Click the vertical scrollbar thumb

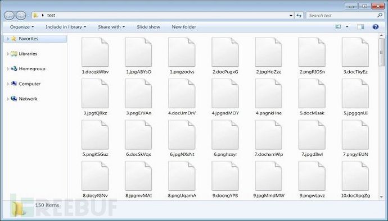(382, 52)
